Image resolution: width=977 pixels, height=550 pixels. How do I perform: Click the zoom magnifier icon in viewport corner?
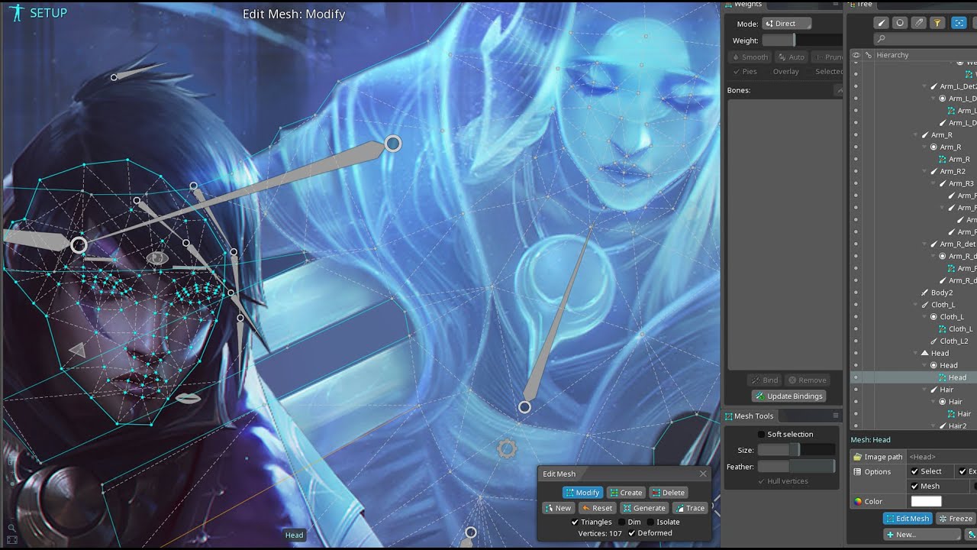tap(11, 527)
